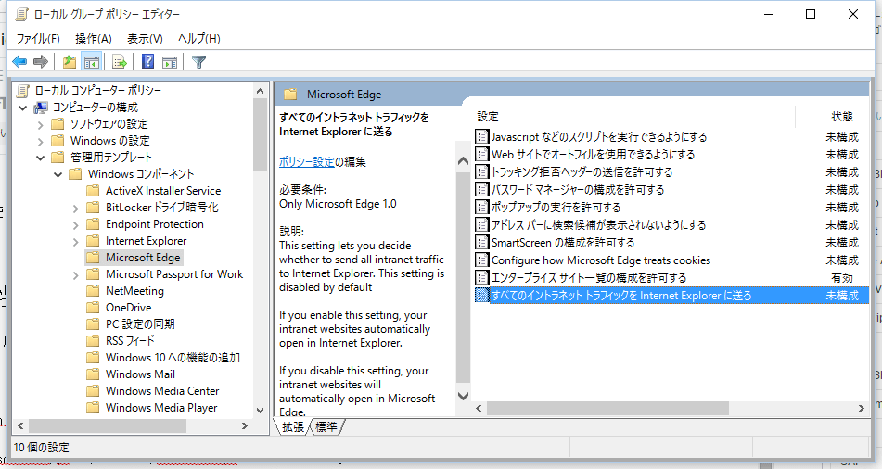Maximize the Local Group Policy Editor window
The height and width of the screenshot is (469, 882).
coord(811,14)
